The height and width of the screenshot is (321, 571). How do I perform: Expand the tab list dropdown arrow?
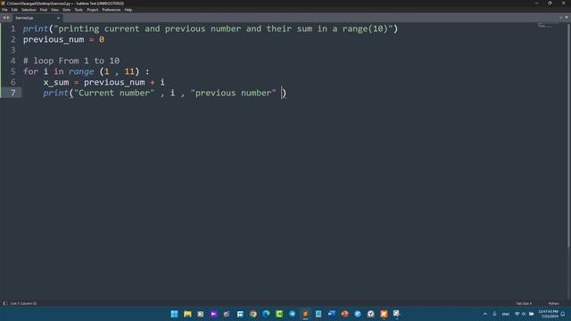point(567,18)
